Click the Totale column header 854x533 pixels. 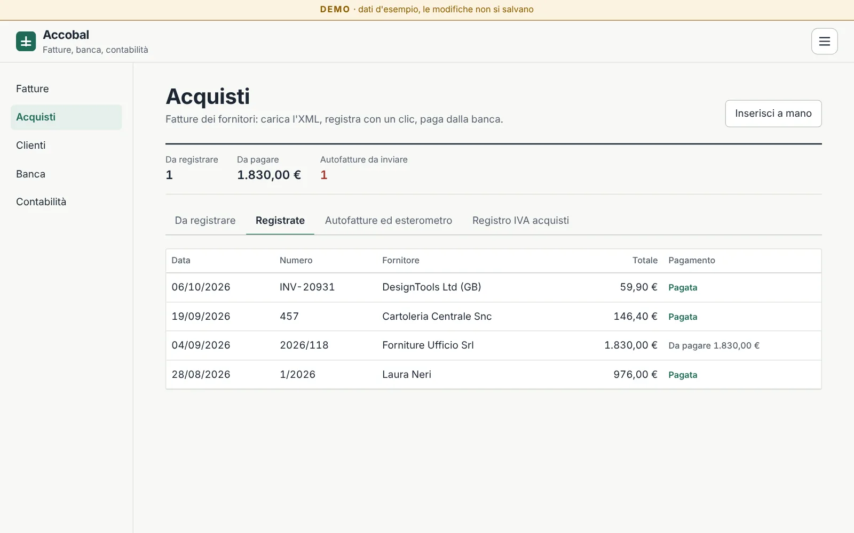[645, 260]
